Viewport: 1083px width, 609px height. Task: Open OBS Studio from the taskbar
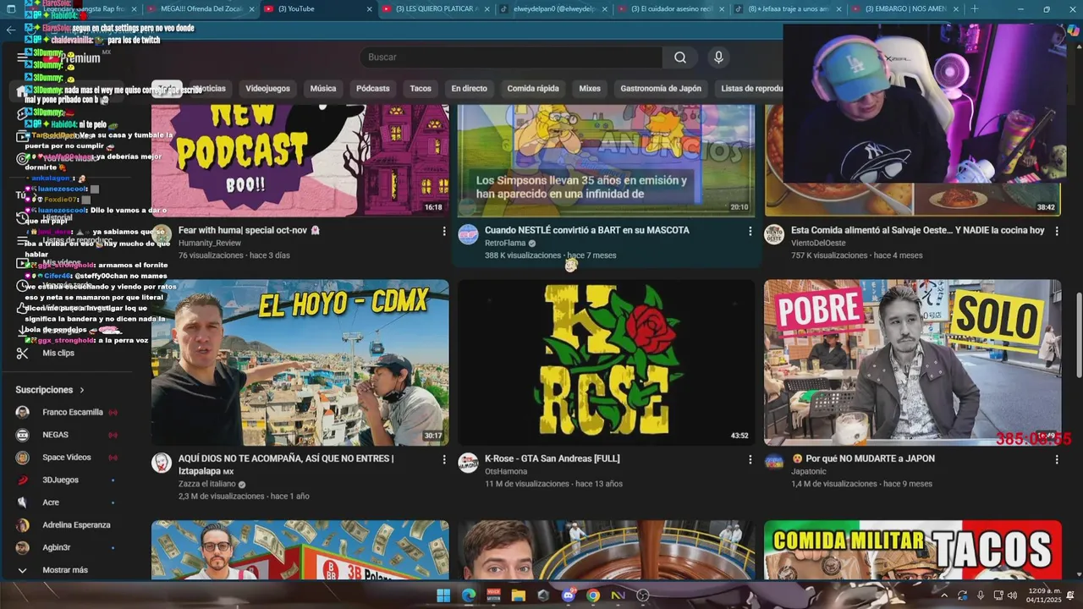[643, 595]
